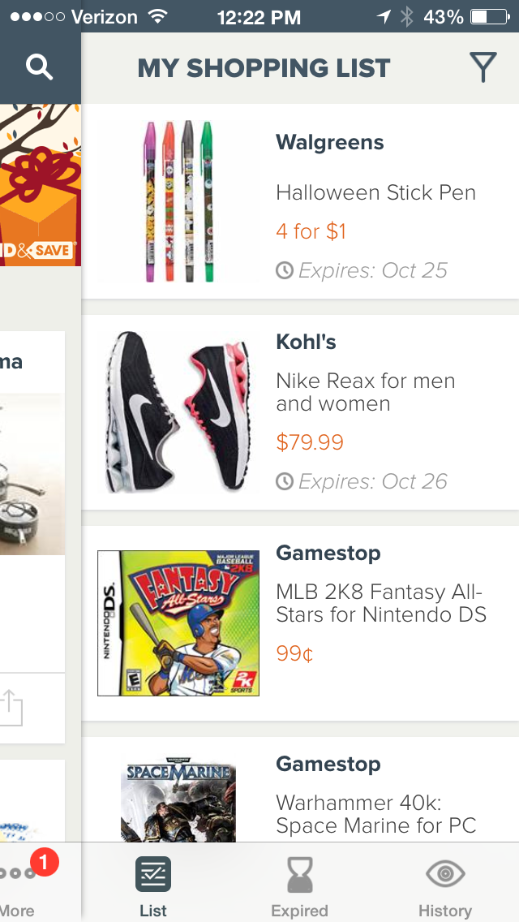Tap the Space Marine game cover
This screenshot has height=922, width=519.
(178, 802)
